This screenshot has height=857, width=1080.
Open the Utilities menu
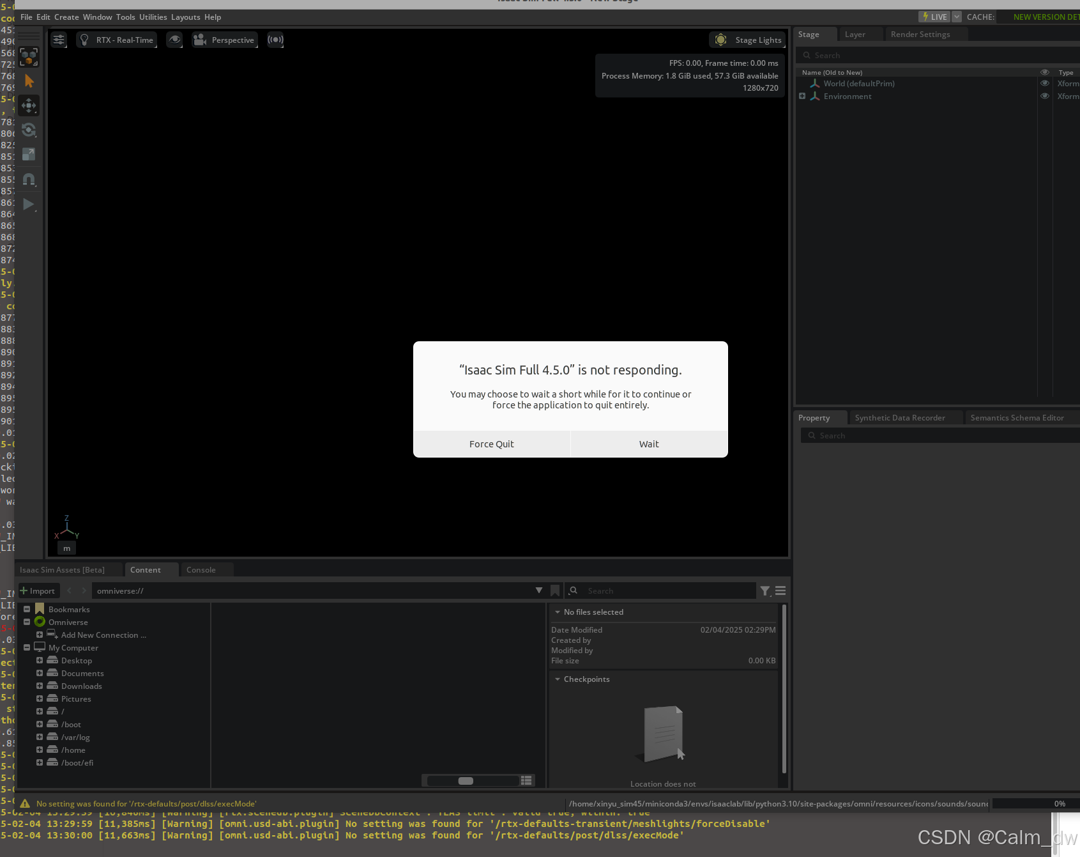(x=153, y=17)
